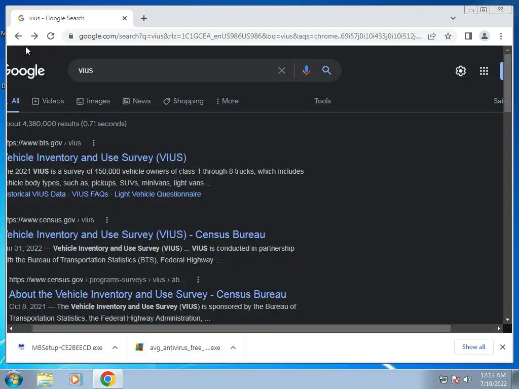Open the Action Center flag icon
Viewport: 519px width, 389px height.
pos(456,380)
